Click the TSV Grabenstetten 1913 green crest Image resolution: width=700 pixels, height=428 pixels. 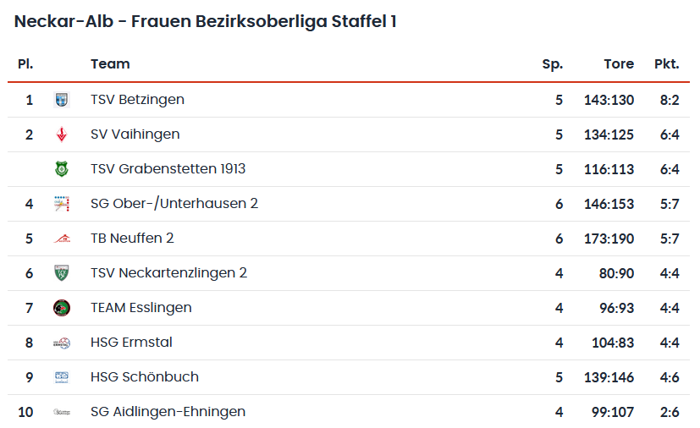[61, 169]
